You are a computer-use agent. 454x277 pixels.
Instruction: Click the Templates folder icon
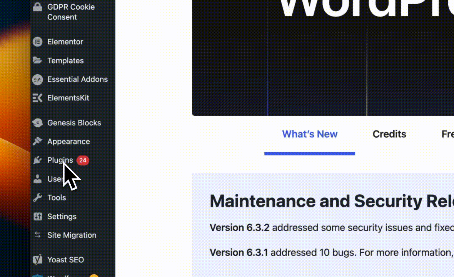pos(37,60)
